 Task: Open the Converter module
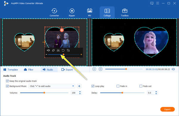point(54,12)
